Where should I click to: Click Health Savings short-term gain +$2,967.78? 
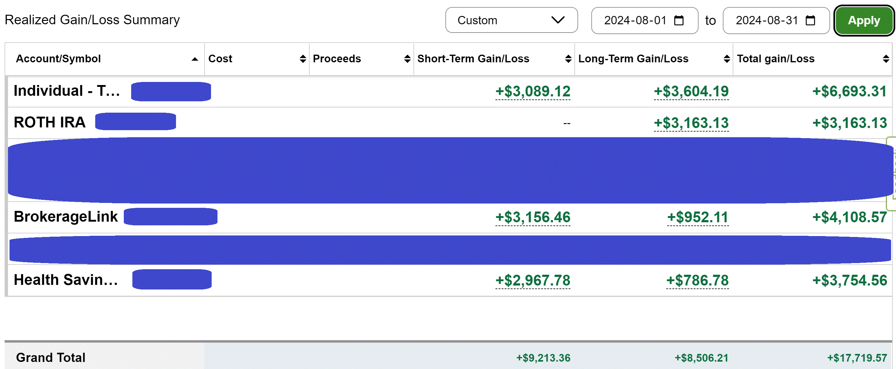click(533, 281)
